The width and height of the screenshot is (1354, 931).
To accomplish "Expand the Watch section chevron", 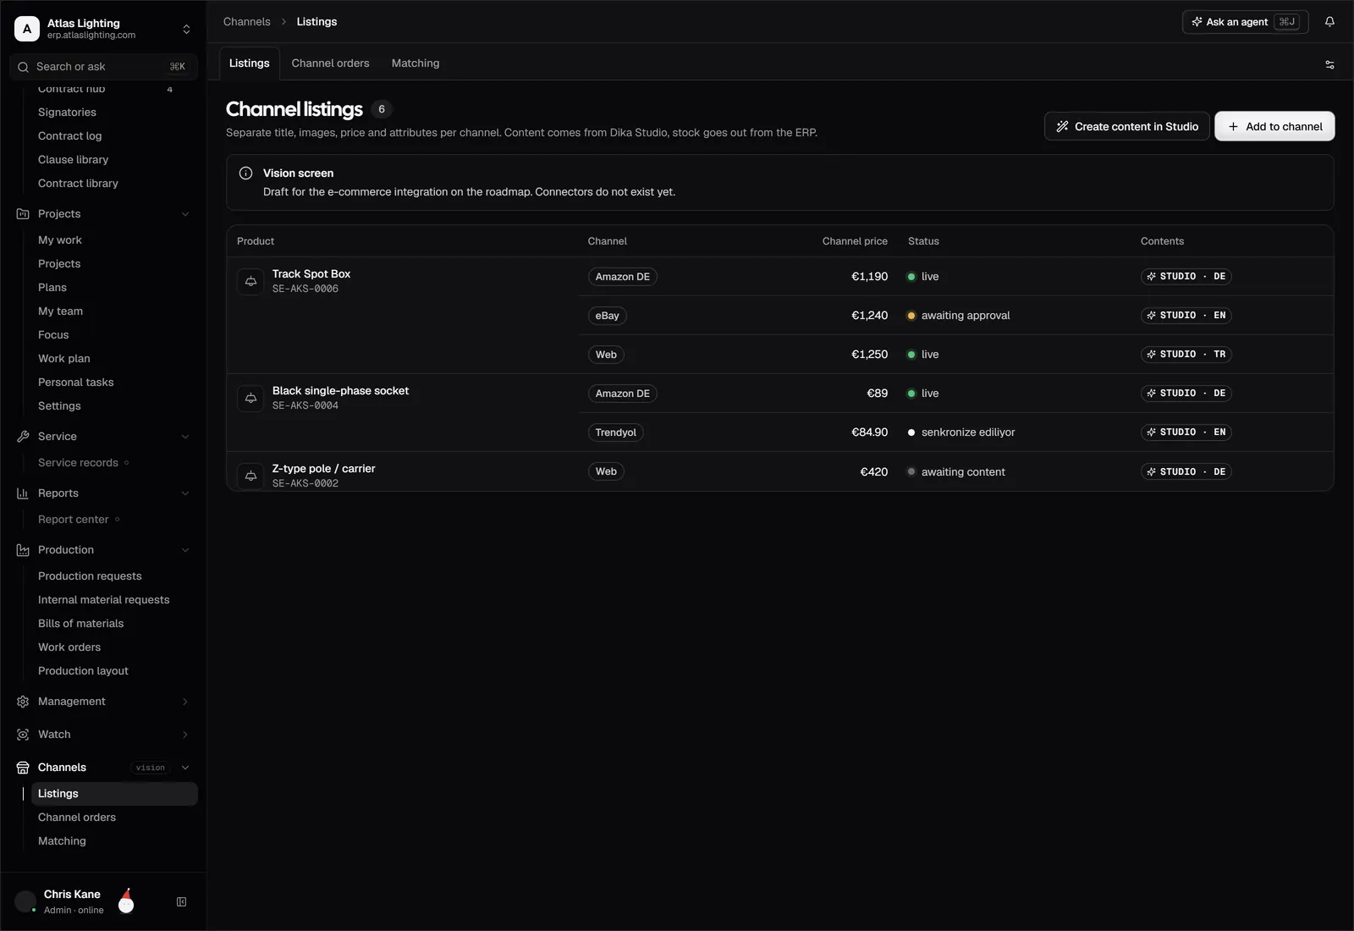I will tap(185, 735).
